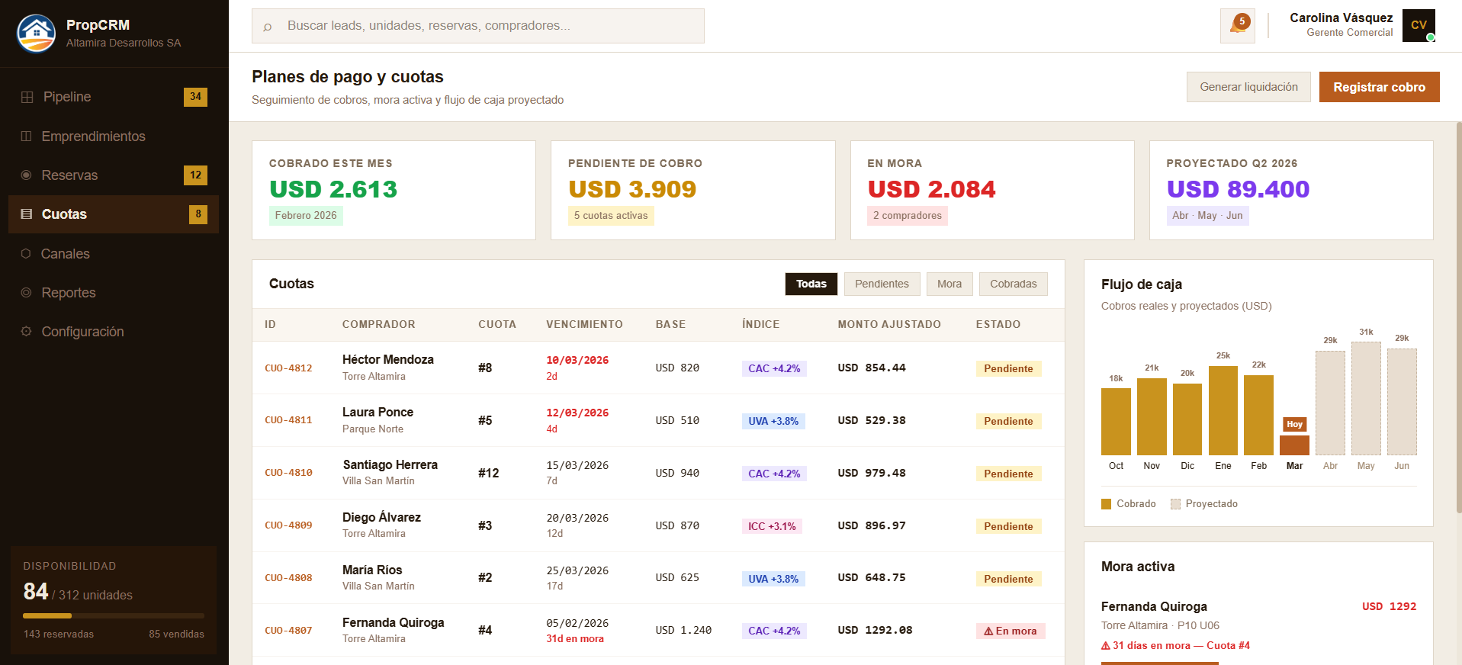Image resolution: width=1462 pixels, height=665 pixels.
Task: Click Pendiente status of Héctor Mendoza
Action: (1008, 368)
